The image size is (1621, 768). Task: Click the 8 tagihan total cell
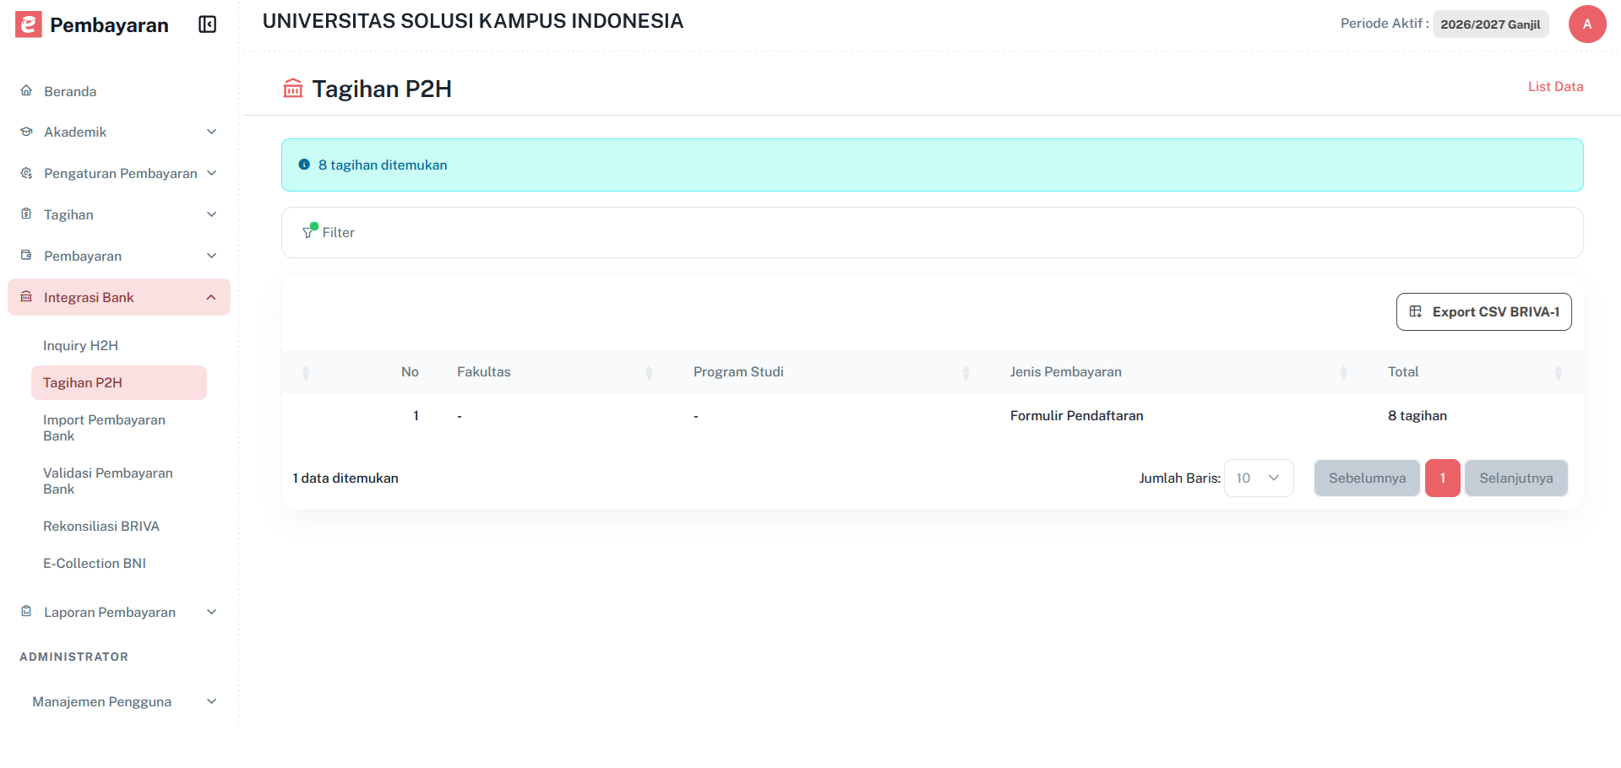(1417, 415)
